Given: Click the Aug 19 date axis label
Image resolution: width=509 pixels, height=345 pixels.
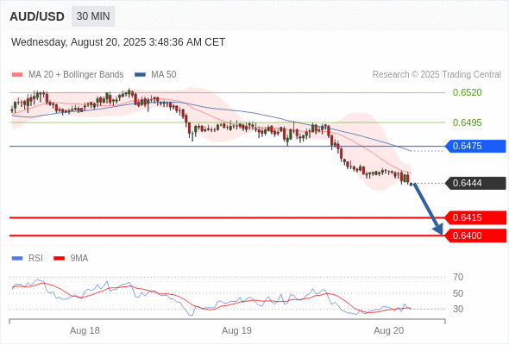Looking at the screenshot, I should point(236,330).
